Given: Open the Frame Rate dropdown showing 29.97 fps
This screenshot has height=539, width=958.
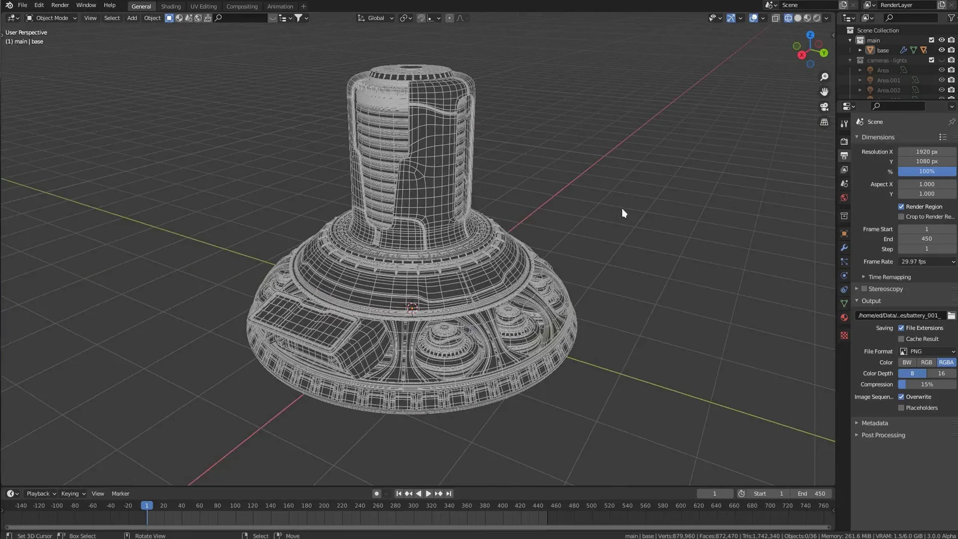Looking at the screenshot, I should click(926, 261).
